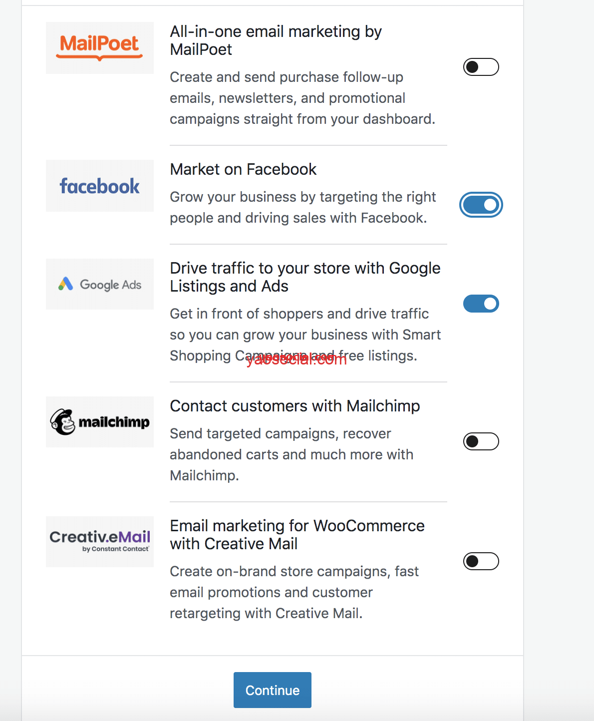Click the Google Ads logo icon

click(x=100, y=284)
